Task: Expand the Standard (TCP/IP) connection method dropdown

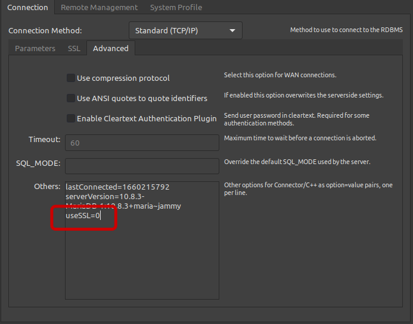Action: coord(185,30)
